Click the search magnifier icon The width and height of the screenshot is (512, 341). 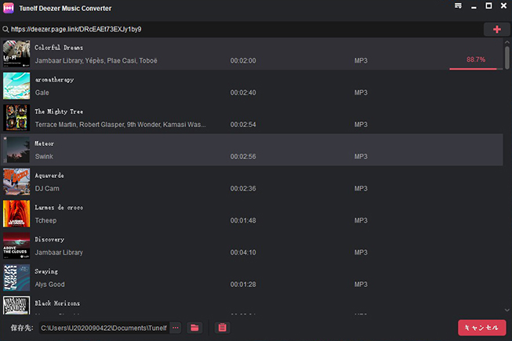coord(5,29)
